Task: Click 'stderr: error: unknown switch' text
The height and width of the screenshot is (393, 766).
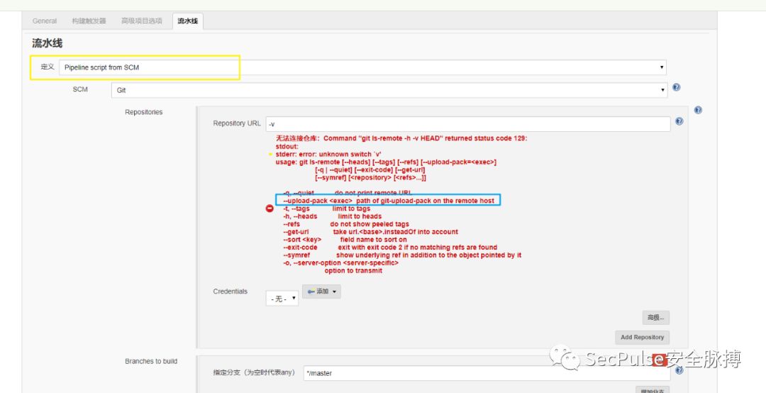Action: (x=328, y=154)
